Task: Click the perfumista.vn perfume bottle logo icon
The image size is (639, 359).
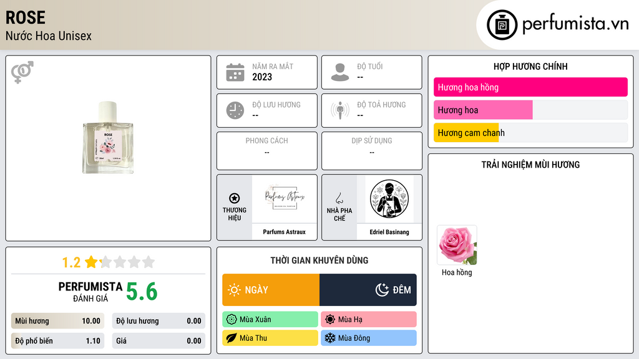Action: pos(502,25)
